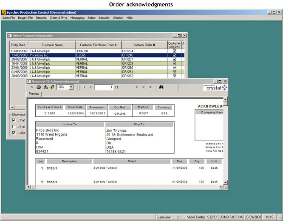Image resolution: width=283 pixels, height=221 pixels.
Task: Select the Preview tab
Action: pyautogui.click(x=34, y=93)
